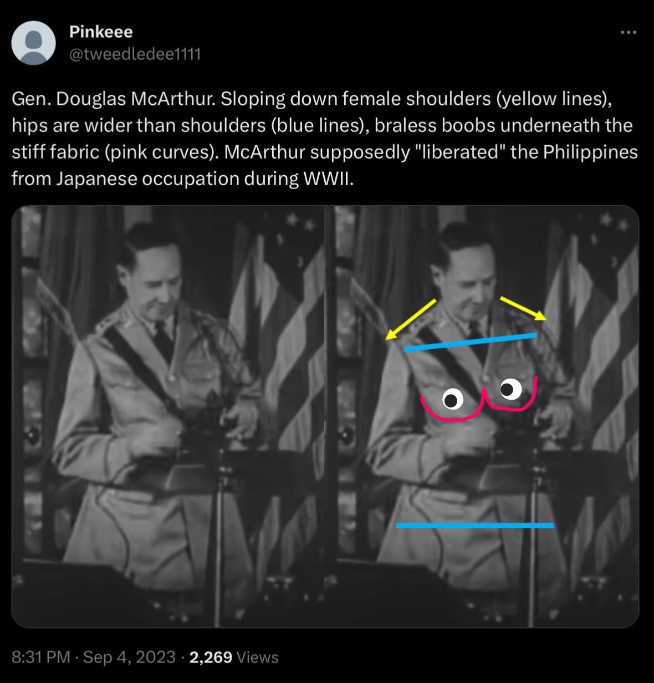Click the lower blue line across hips
The image size is (654, 683).
(474, 524)
